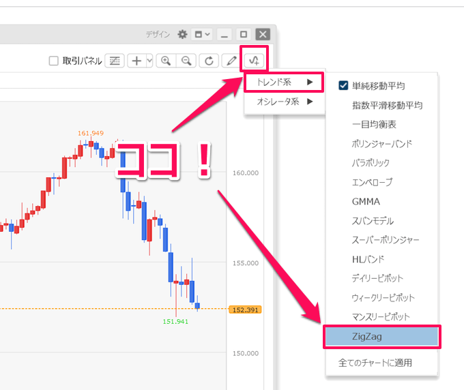Open the window layout dropdown
464x390 pixels.
pos(203,34)
